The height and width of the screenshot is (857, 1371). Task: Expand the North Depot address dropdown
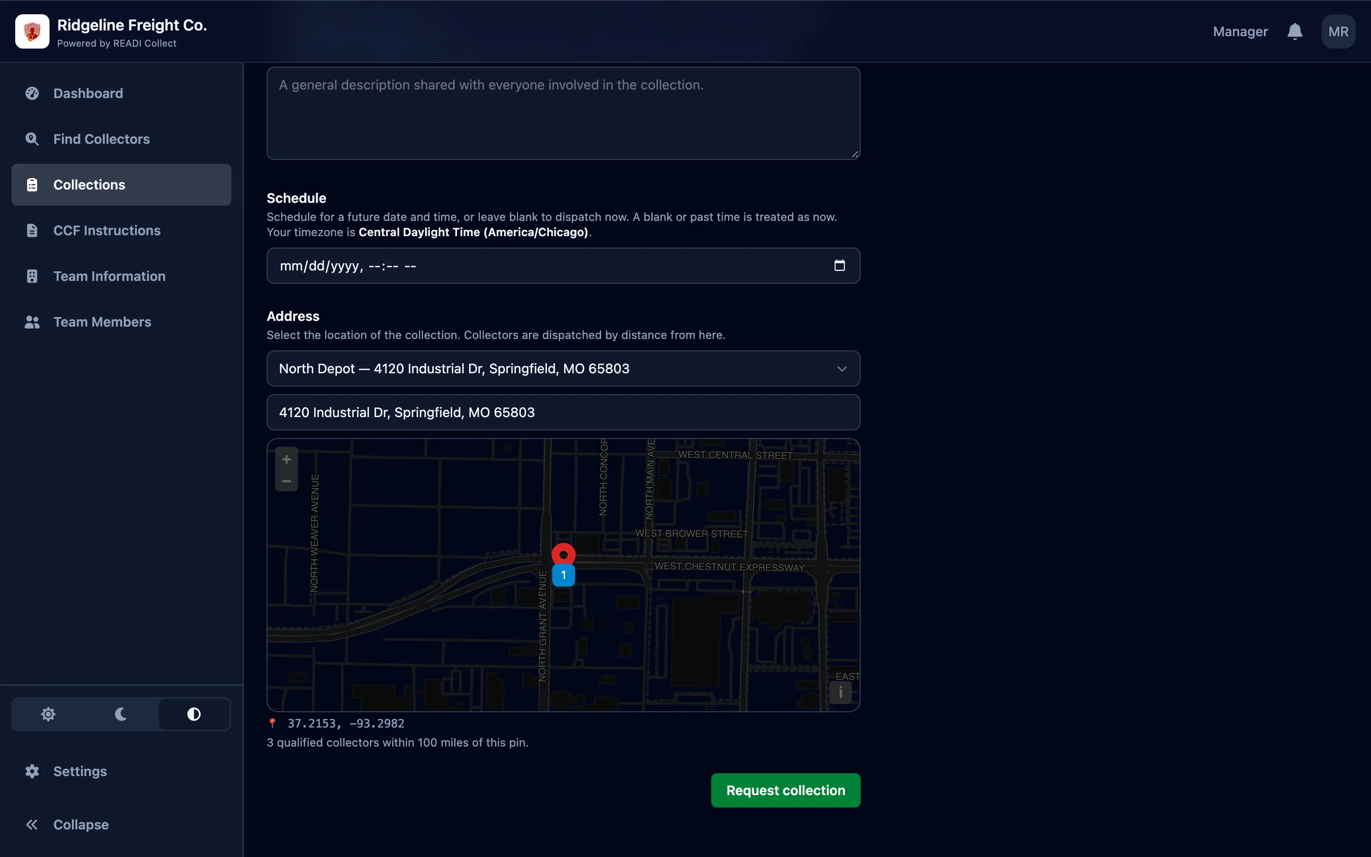point(563,369)
